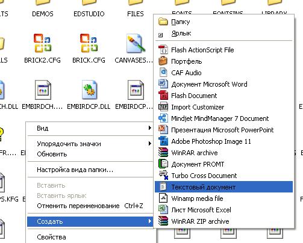Choose WinRAR ZIP archive entry
The height and width of the screenshot is (243, 303).
click(x=223, y=221)
